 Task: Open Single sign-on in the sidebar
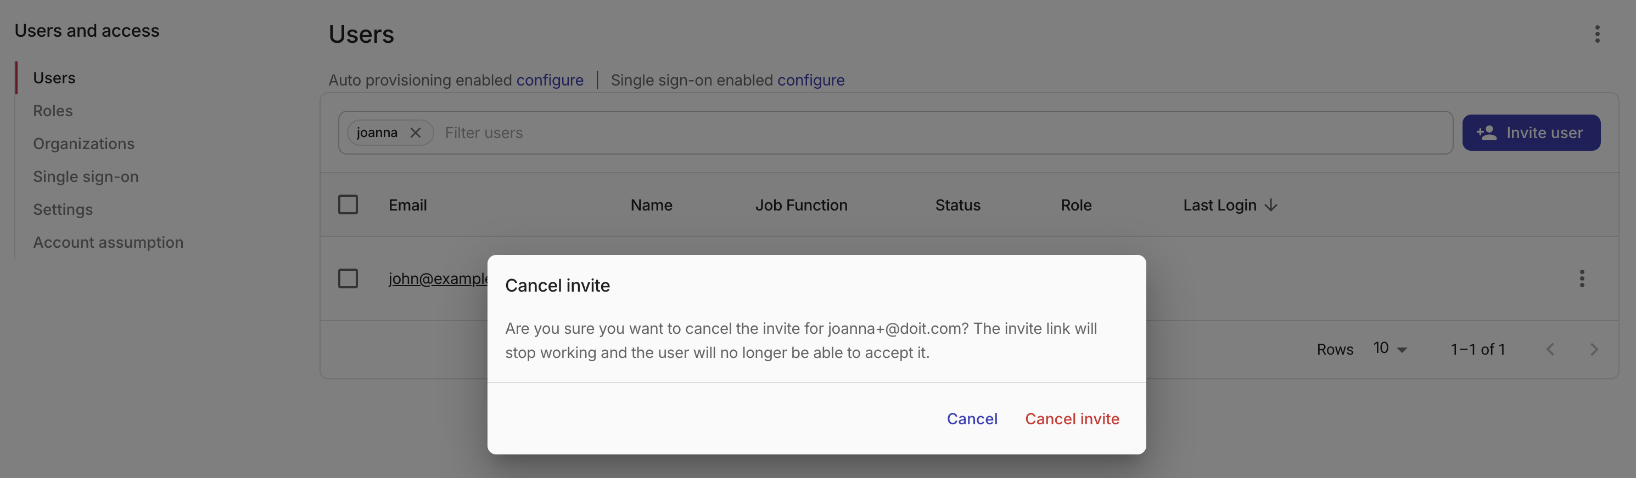point(86,177)
